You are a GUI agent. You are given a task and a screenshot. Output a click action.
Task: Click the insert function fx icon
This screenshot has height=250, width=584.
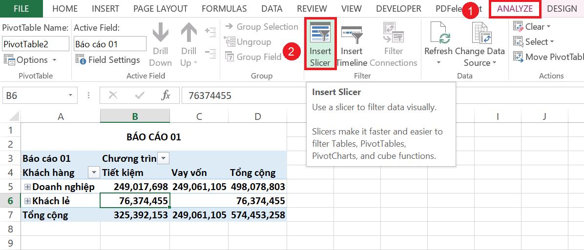pos(166,96)
